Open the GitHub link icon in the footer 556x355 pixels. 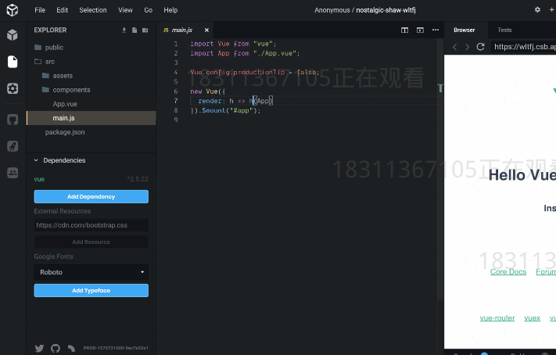point(56,348)
